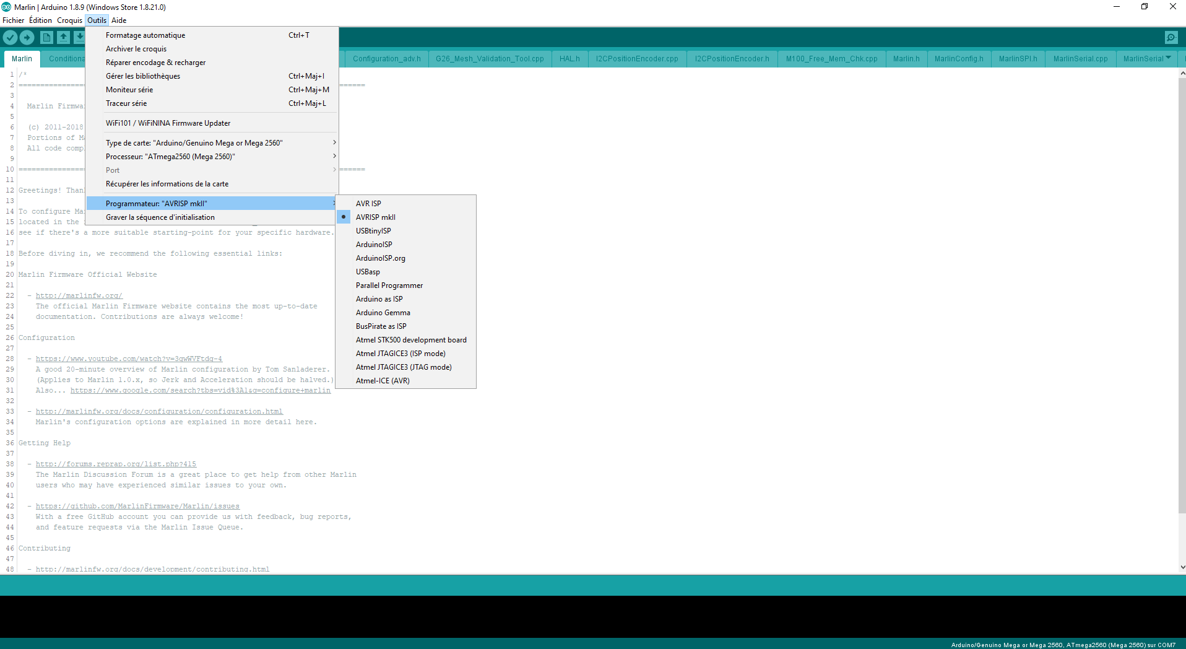The width and height of the screenshot is (1186, 649).
Task: Switch to the HAL.h tab
Action: click(x=569, y=59)
